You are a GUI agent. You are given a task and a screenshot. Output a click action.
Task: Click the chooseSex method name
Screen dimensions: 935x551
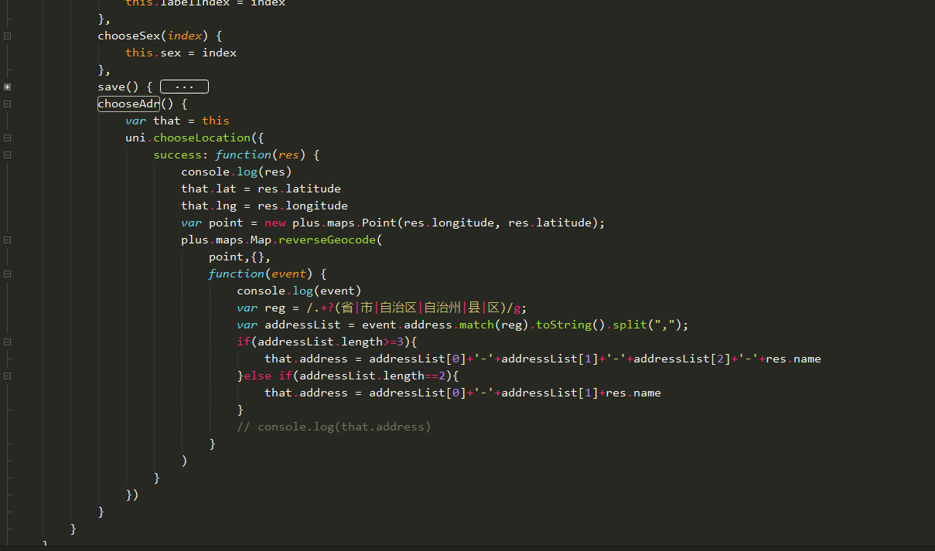(x=128, y=36)
